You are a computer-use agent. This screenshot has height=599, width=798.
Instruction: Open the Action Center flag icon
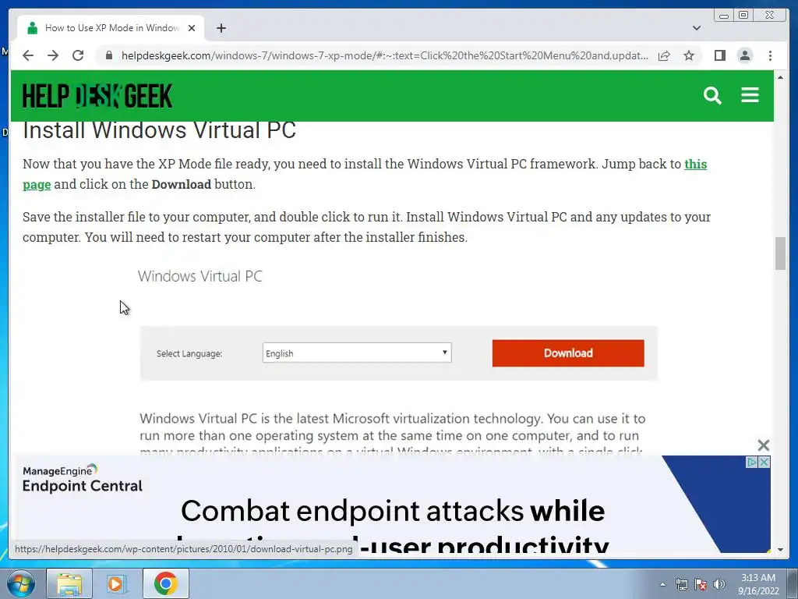(701, 584)
